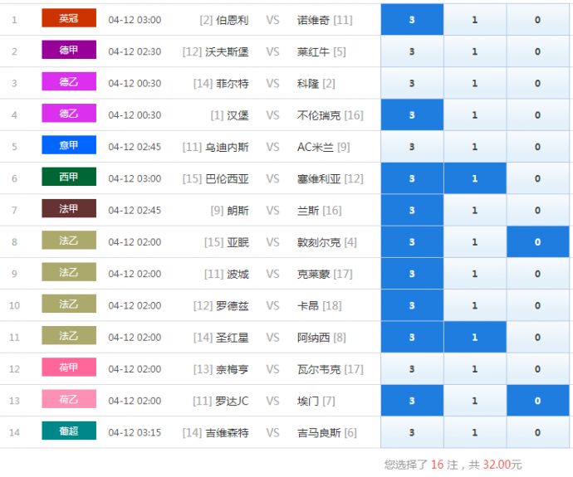Select 1 for 奈梅亨 vs 瓦尔韦克
Screen dimensions: 573x477
click(475, 369)
